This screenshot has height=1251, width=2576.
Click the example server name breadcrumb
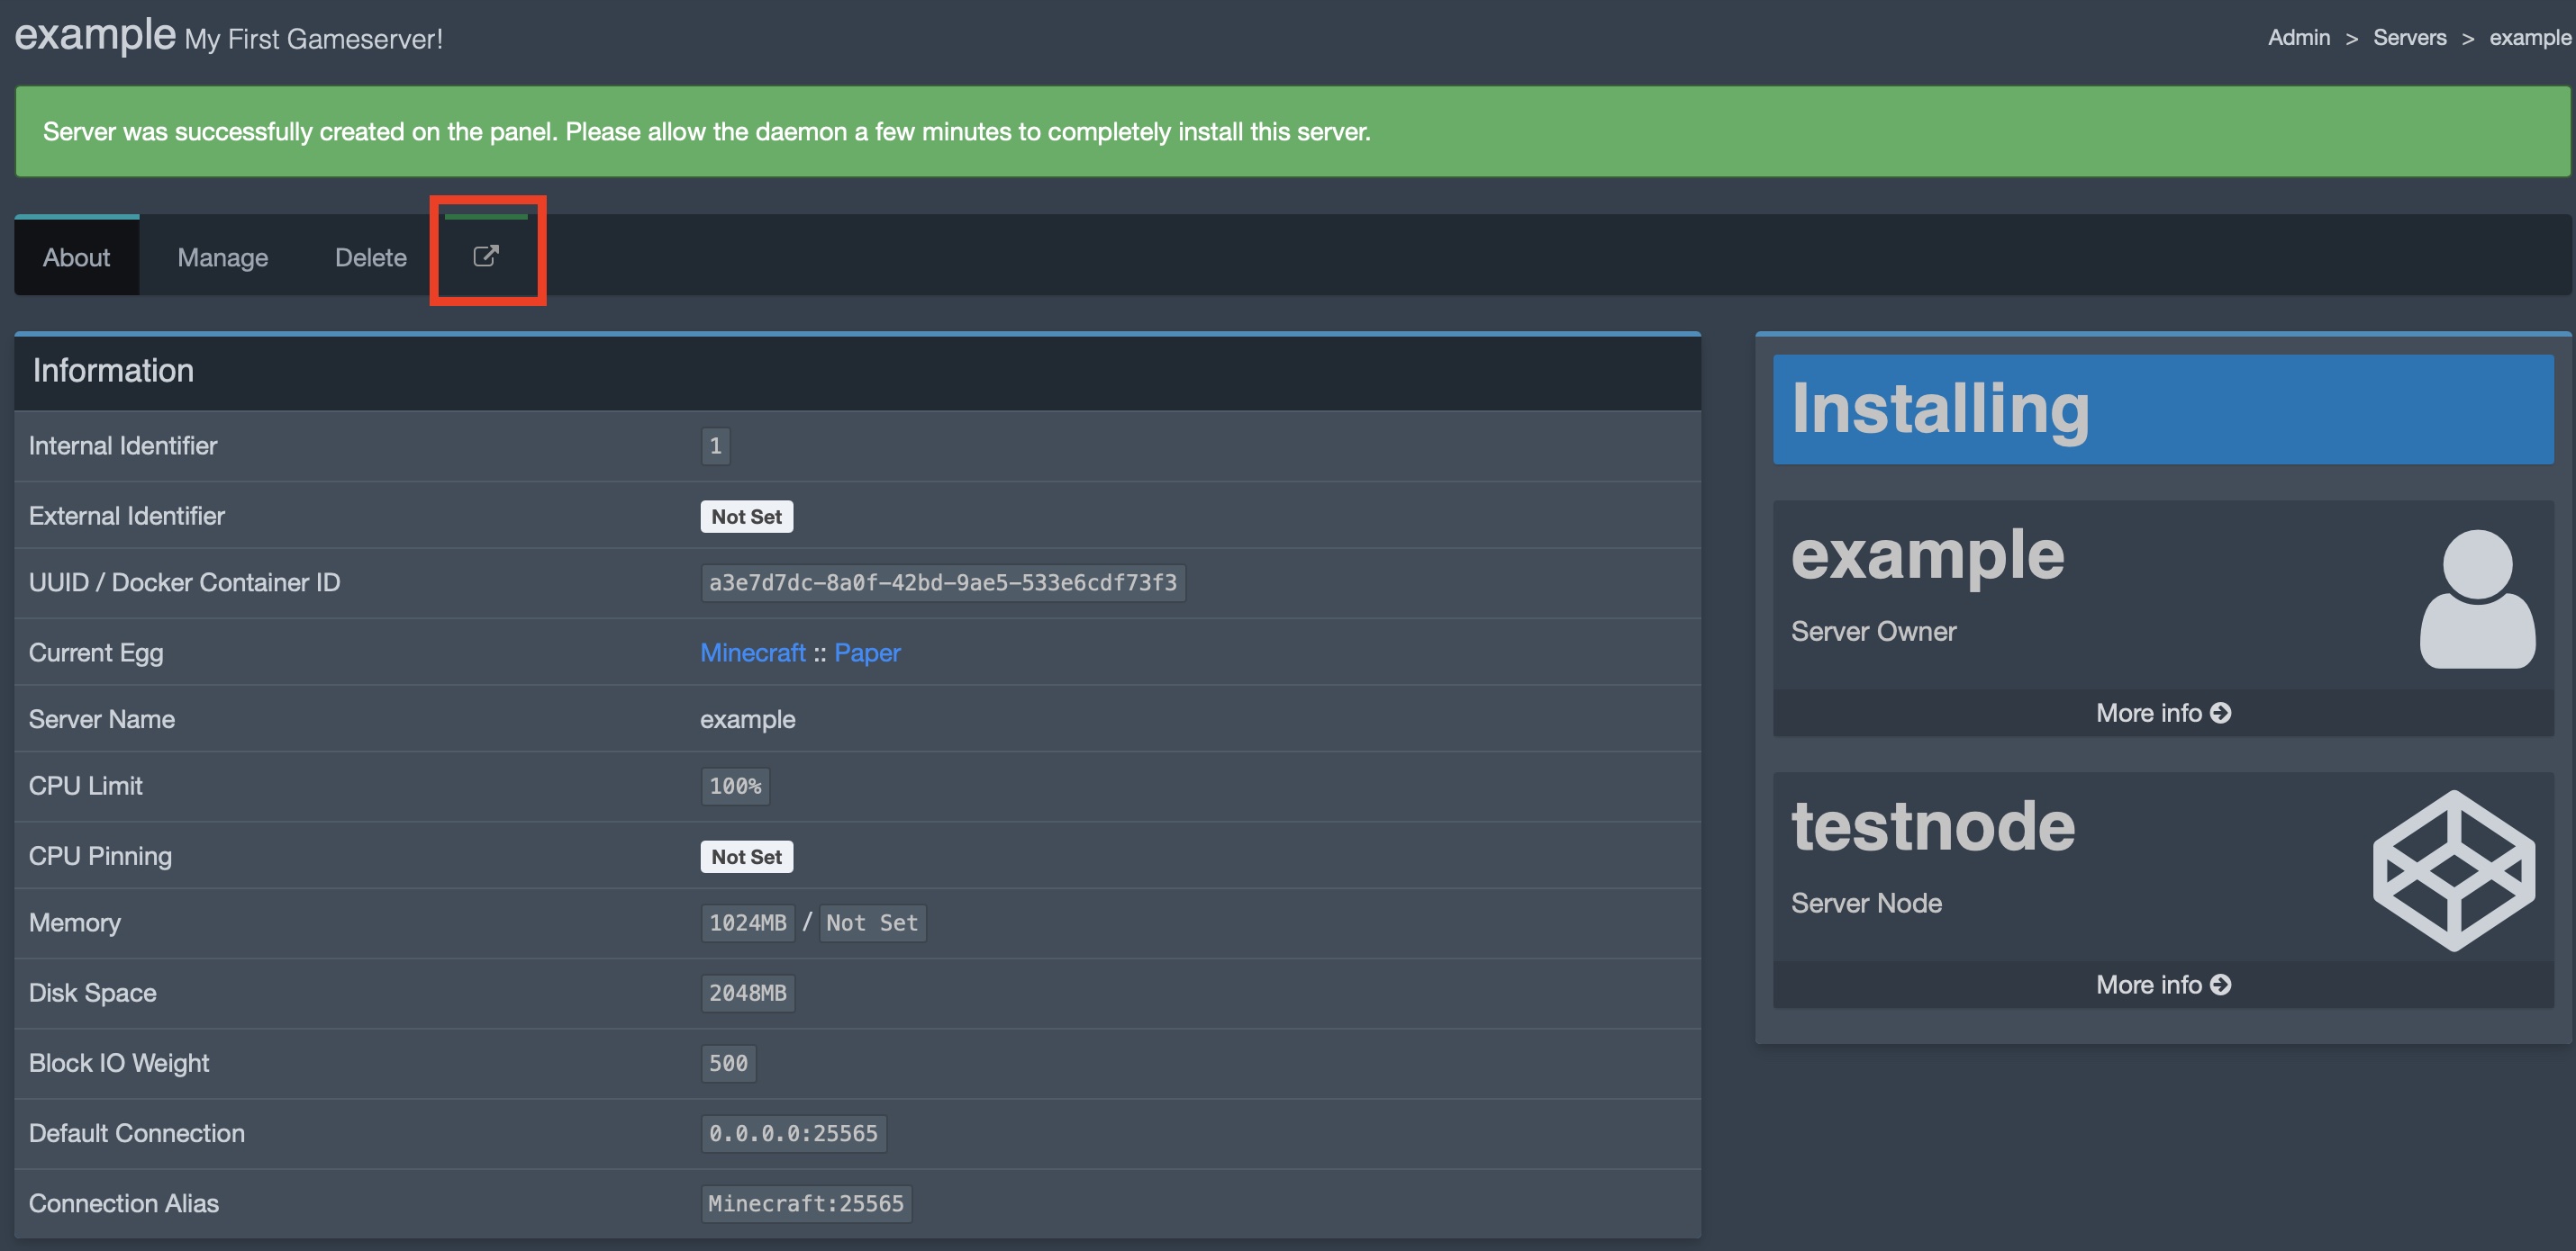tap(2535, 36)
